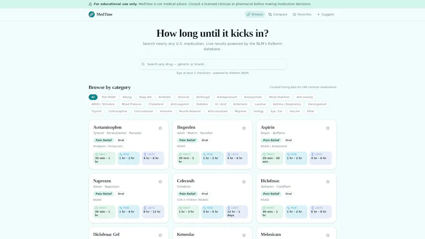Favorite Acetaminophen with its star icon
The image size is (425, 239).
click(160, 128)
